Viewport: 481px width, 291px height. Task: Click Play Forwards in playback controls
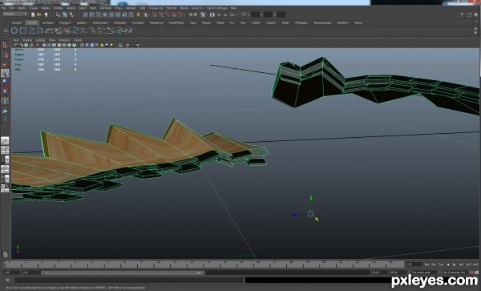(455, 265)
